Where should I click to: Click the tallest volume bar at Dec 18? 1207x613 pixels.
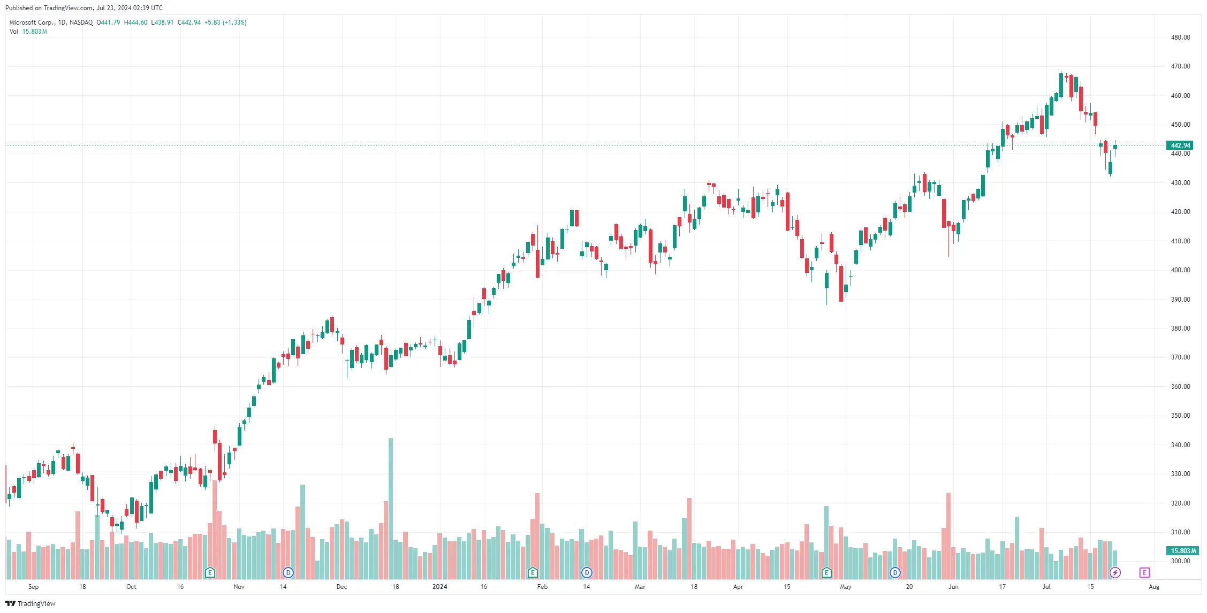click(391, 508)
